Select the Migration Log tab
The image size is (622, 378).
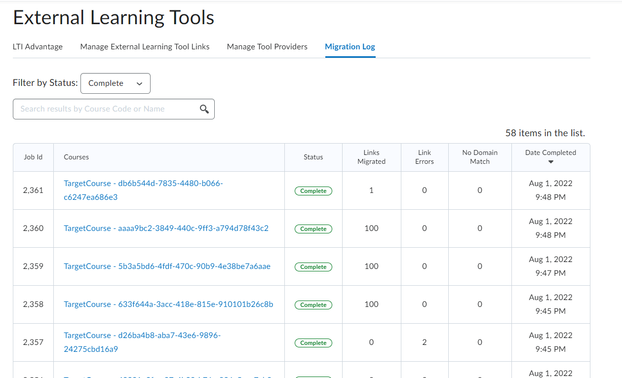coord(350,47)
